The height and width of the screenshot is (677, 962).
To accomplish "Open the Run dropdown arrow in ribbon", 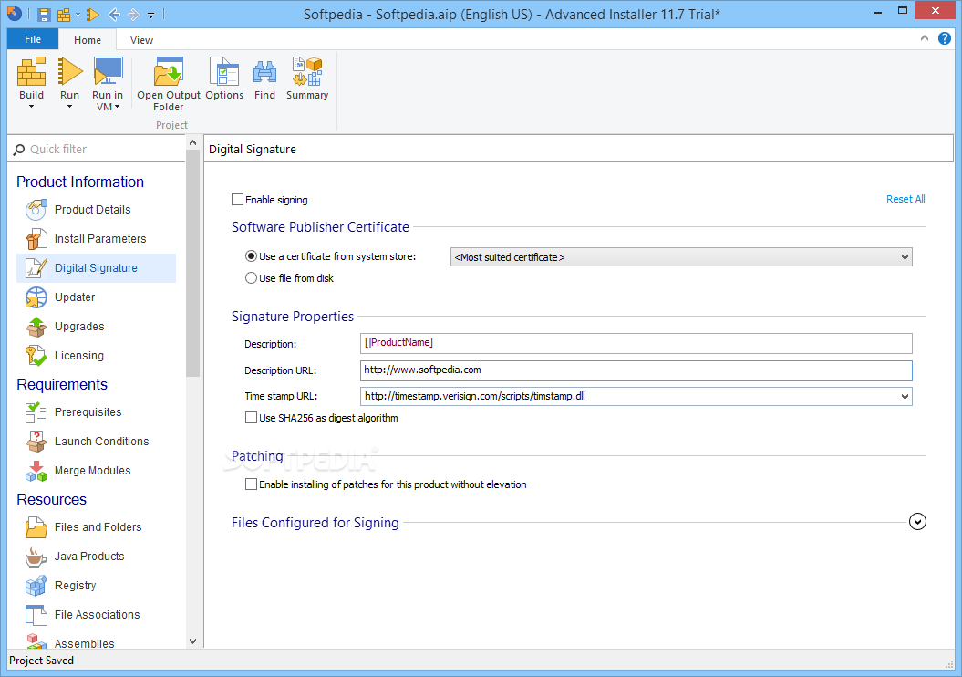I will 70,107.
